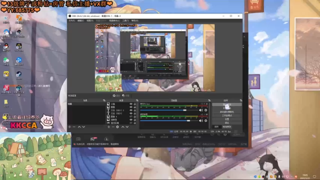Mute the 桌面音频 channel speaker icon
The width and height of the screenshot is (320, 180).
point(201,121)
